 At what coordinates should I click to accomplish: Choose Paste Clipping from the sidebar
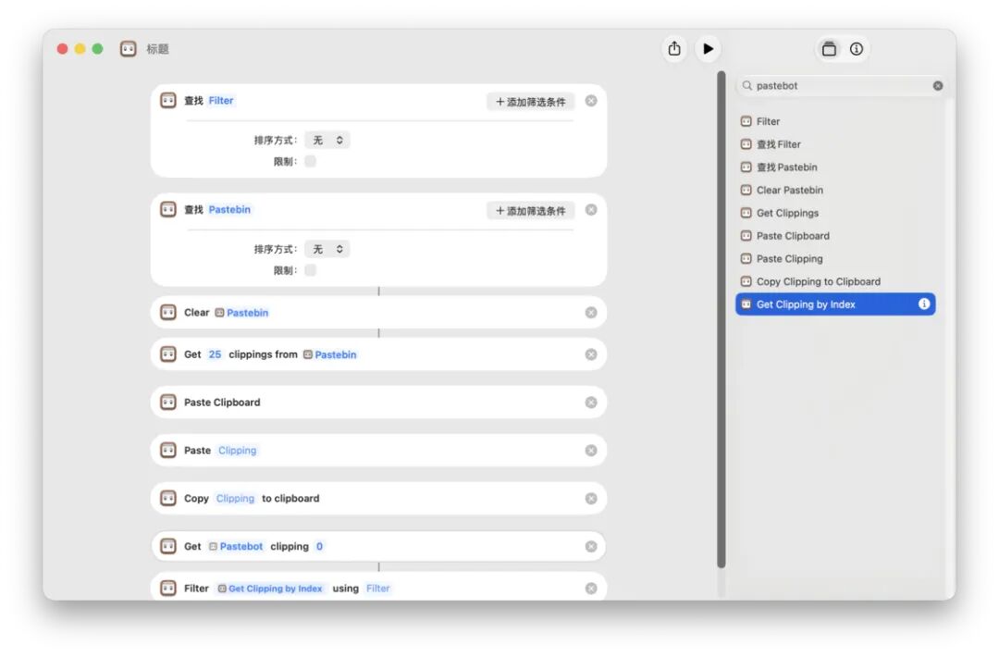(x=834, y=259)
